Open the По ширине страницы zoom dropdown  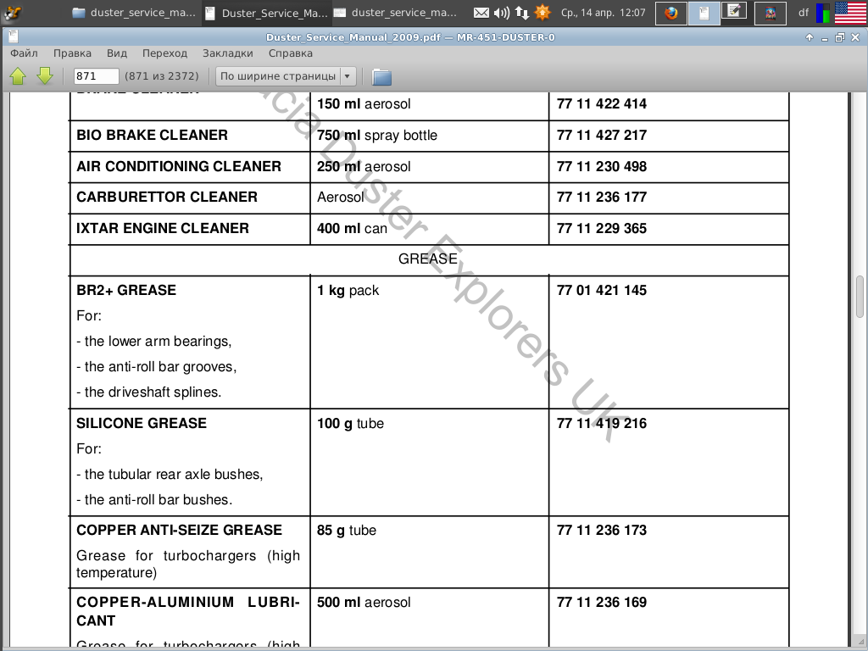click(x=285, y=75)
